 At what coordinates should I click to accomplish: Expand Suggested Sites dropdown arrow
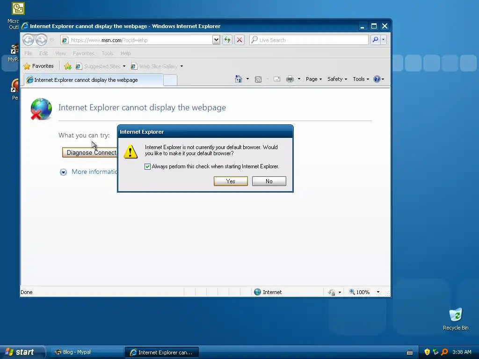124,66
